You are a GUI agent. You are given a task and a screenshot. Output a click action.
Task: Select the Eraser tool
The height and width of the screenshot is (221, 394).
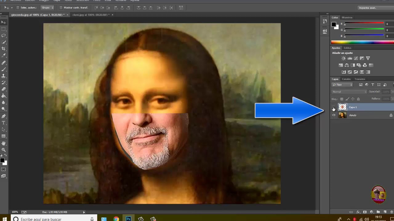(4, 89)
